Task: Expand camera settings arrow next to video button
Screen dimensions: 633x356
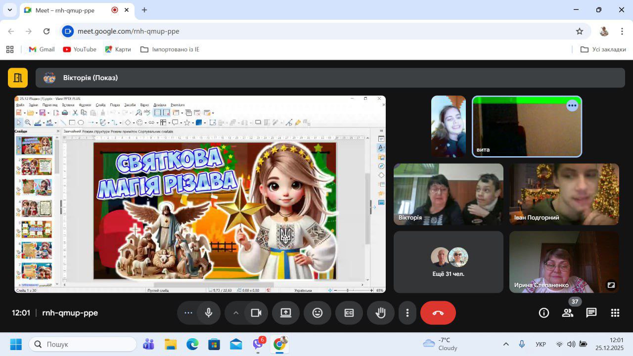Action: pos(236,313)
